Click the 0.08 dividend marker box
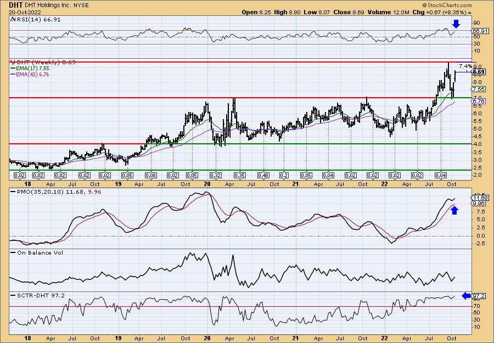The image size is (494, 343). (x=151, y=175)
